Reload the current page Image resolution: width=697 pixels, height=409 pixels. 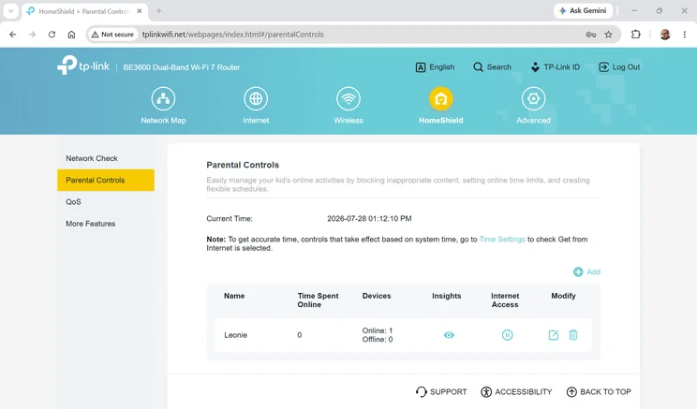coord(52,35)
